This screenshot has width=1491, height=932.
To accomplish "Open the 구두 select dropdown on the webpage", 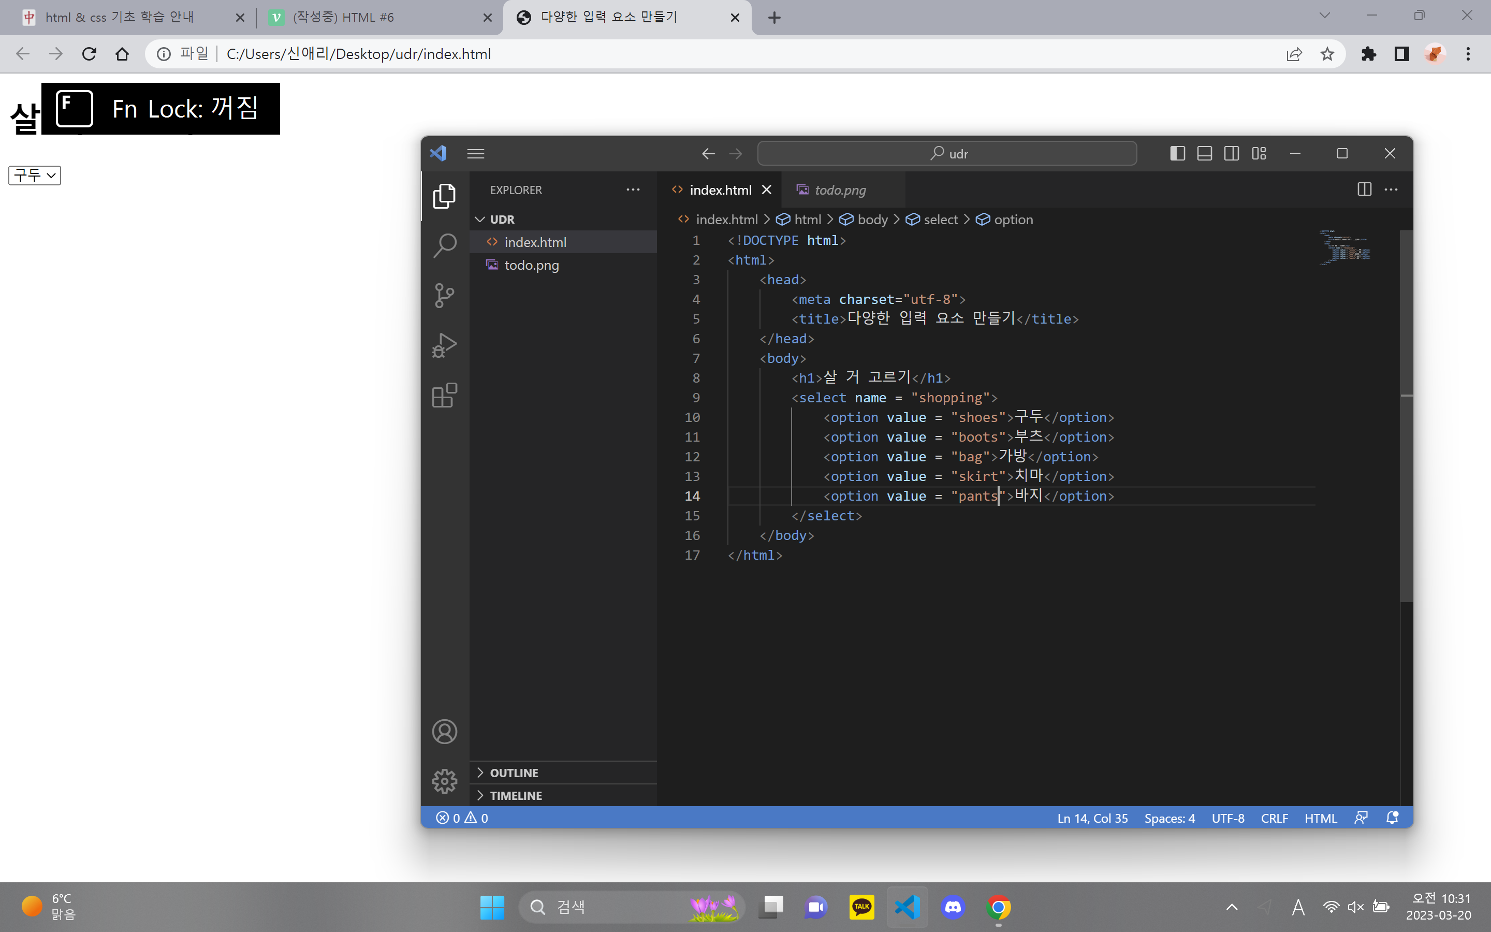I will 35,176.
